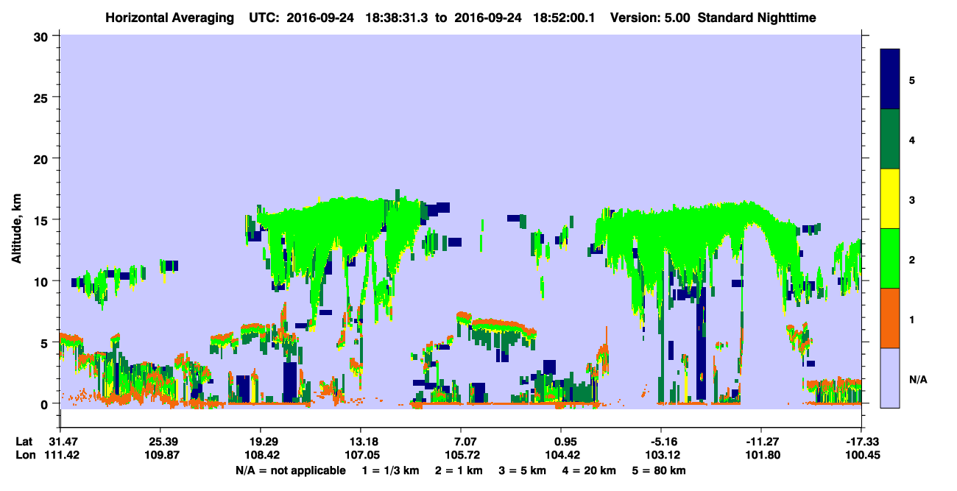Click the 30 km altitude tick label
957x491 pixels.
tap(42, 37)
